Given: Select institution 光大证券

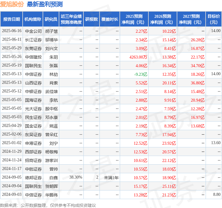Looking at the screenshot, I should pyautogui.click(x=33, y=109).
